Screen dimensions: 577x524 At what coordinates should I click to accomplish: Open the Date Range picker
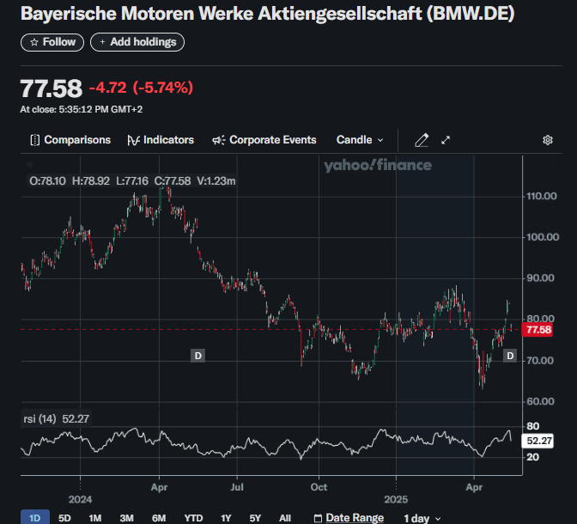pos(349,518)
